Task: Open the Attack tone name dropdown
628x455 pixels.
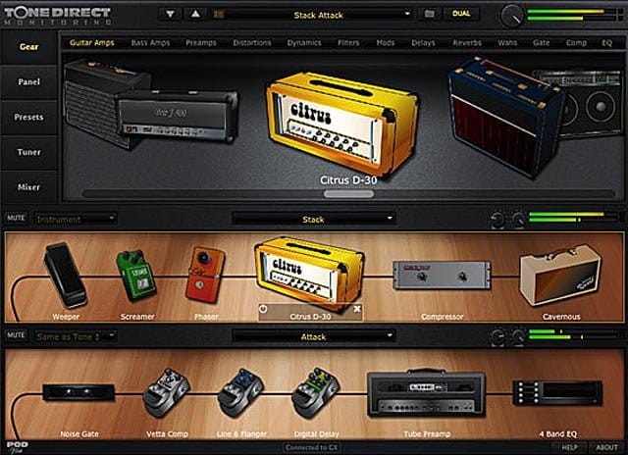Action: tap(314, 336)
